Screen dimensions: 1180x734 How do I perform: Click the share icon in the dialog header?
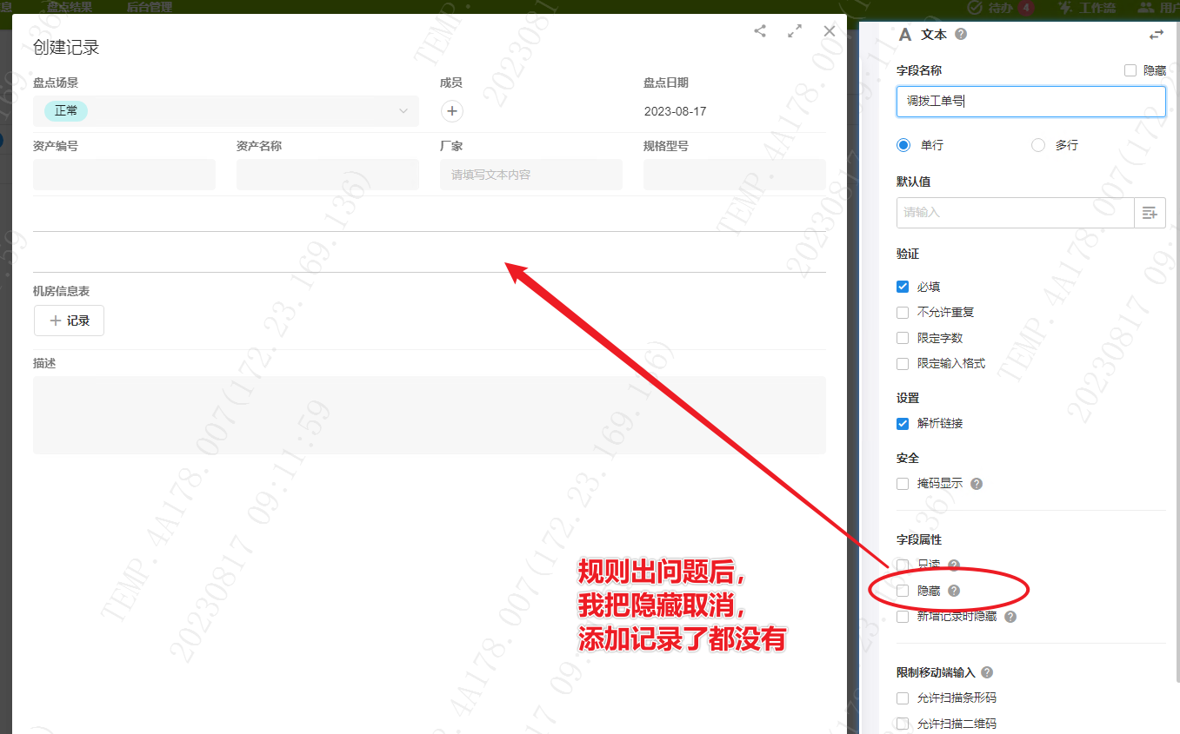(x=760, y=31)
